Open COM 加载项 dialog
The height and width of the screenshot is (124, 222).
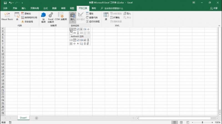click(x=61, y=16)
